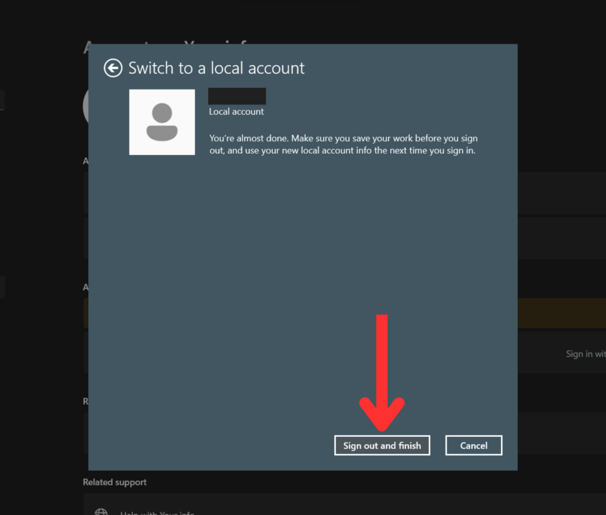Click the globe icon next to Help with Your info
This screenshot has width=606, height=515.
point(101,511)
